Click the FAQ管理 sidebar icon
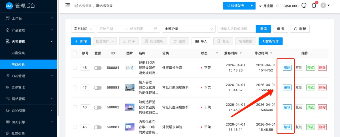340x137 pixels. [x=8, y=76]
